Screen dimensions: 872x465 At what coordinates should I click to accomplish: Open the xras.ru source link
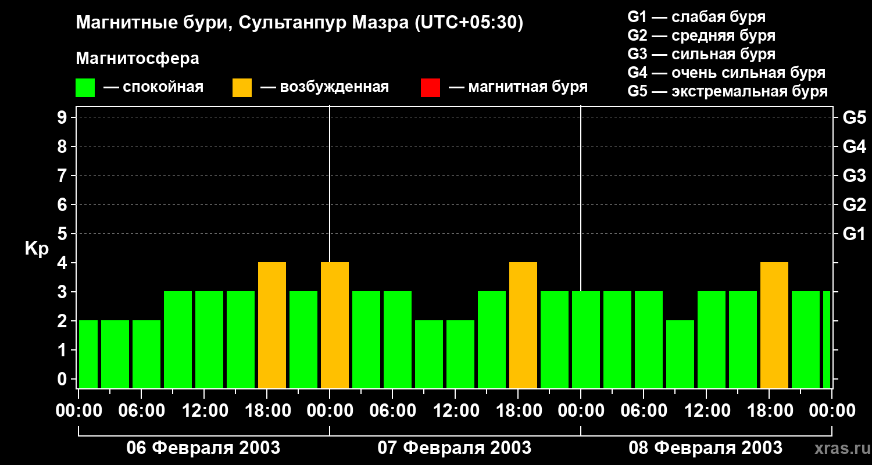(843, 449)
